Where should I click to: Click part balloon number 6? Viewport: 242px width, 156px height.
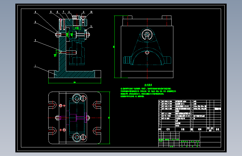(57, 12)
